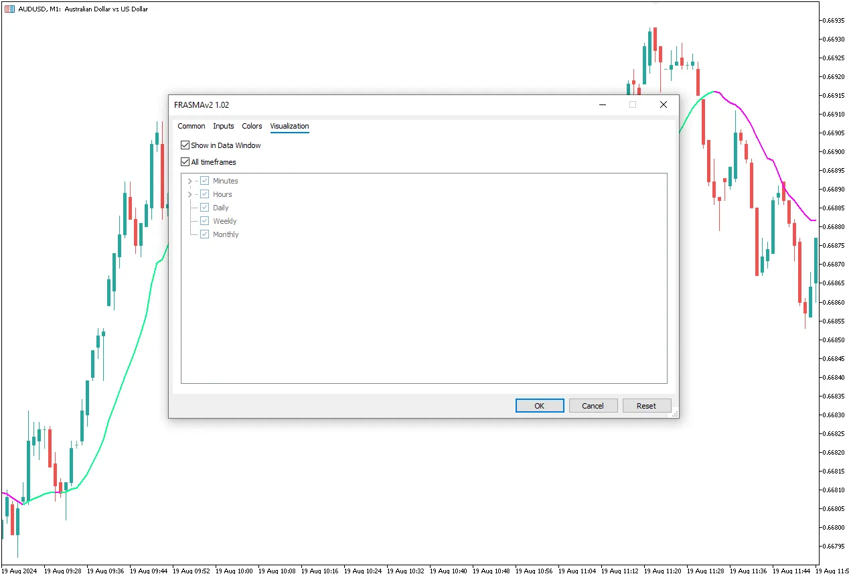This screenshot has width=849, height=574.
Task: Reset indicator settings with Reset button
Action: pyautogui.click(x=647, y=406)
